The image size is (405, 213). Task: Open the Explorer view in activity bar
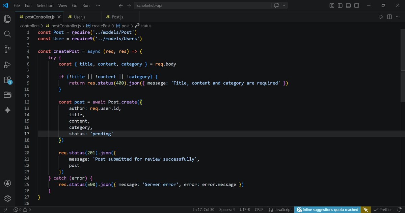pos(7,19)
